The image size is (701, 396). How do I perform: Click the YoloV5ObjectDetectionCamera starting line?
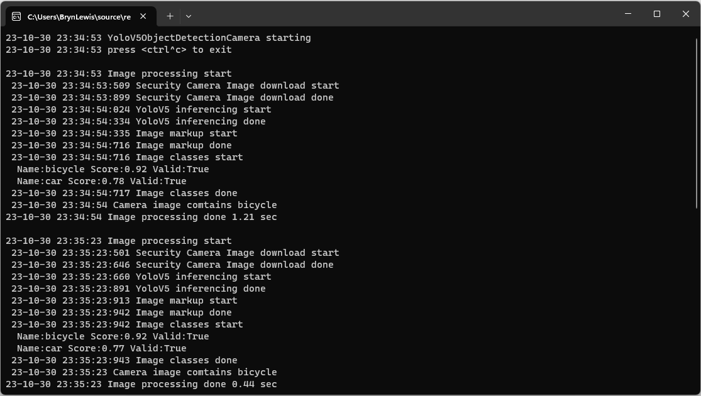[x=158, y=38]
